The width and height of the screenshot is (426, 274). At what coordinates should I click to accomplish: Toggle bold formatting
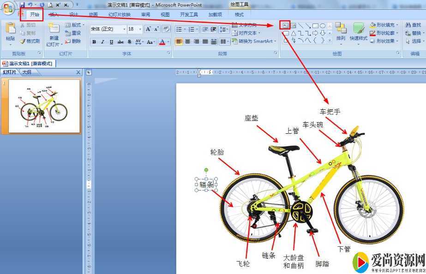94,42
